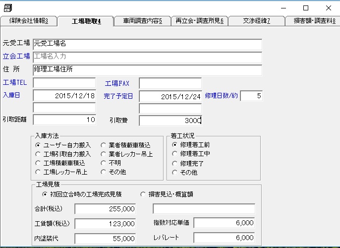340x248 pixels.
Task: Click the application icon in title bar
Action: [x=8, y=8]
